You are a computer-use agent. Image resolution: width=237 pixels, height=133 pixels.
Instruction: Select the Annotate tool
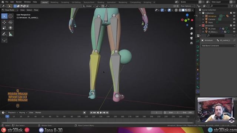[4, 34]
